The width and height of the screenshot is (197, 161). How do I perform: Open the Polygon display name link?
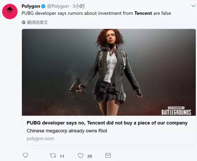click(x=31, y=6)
